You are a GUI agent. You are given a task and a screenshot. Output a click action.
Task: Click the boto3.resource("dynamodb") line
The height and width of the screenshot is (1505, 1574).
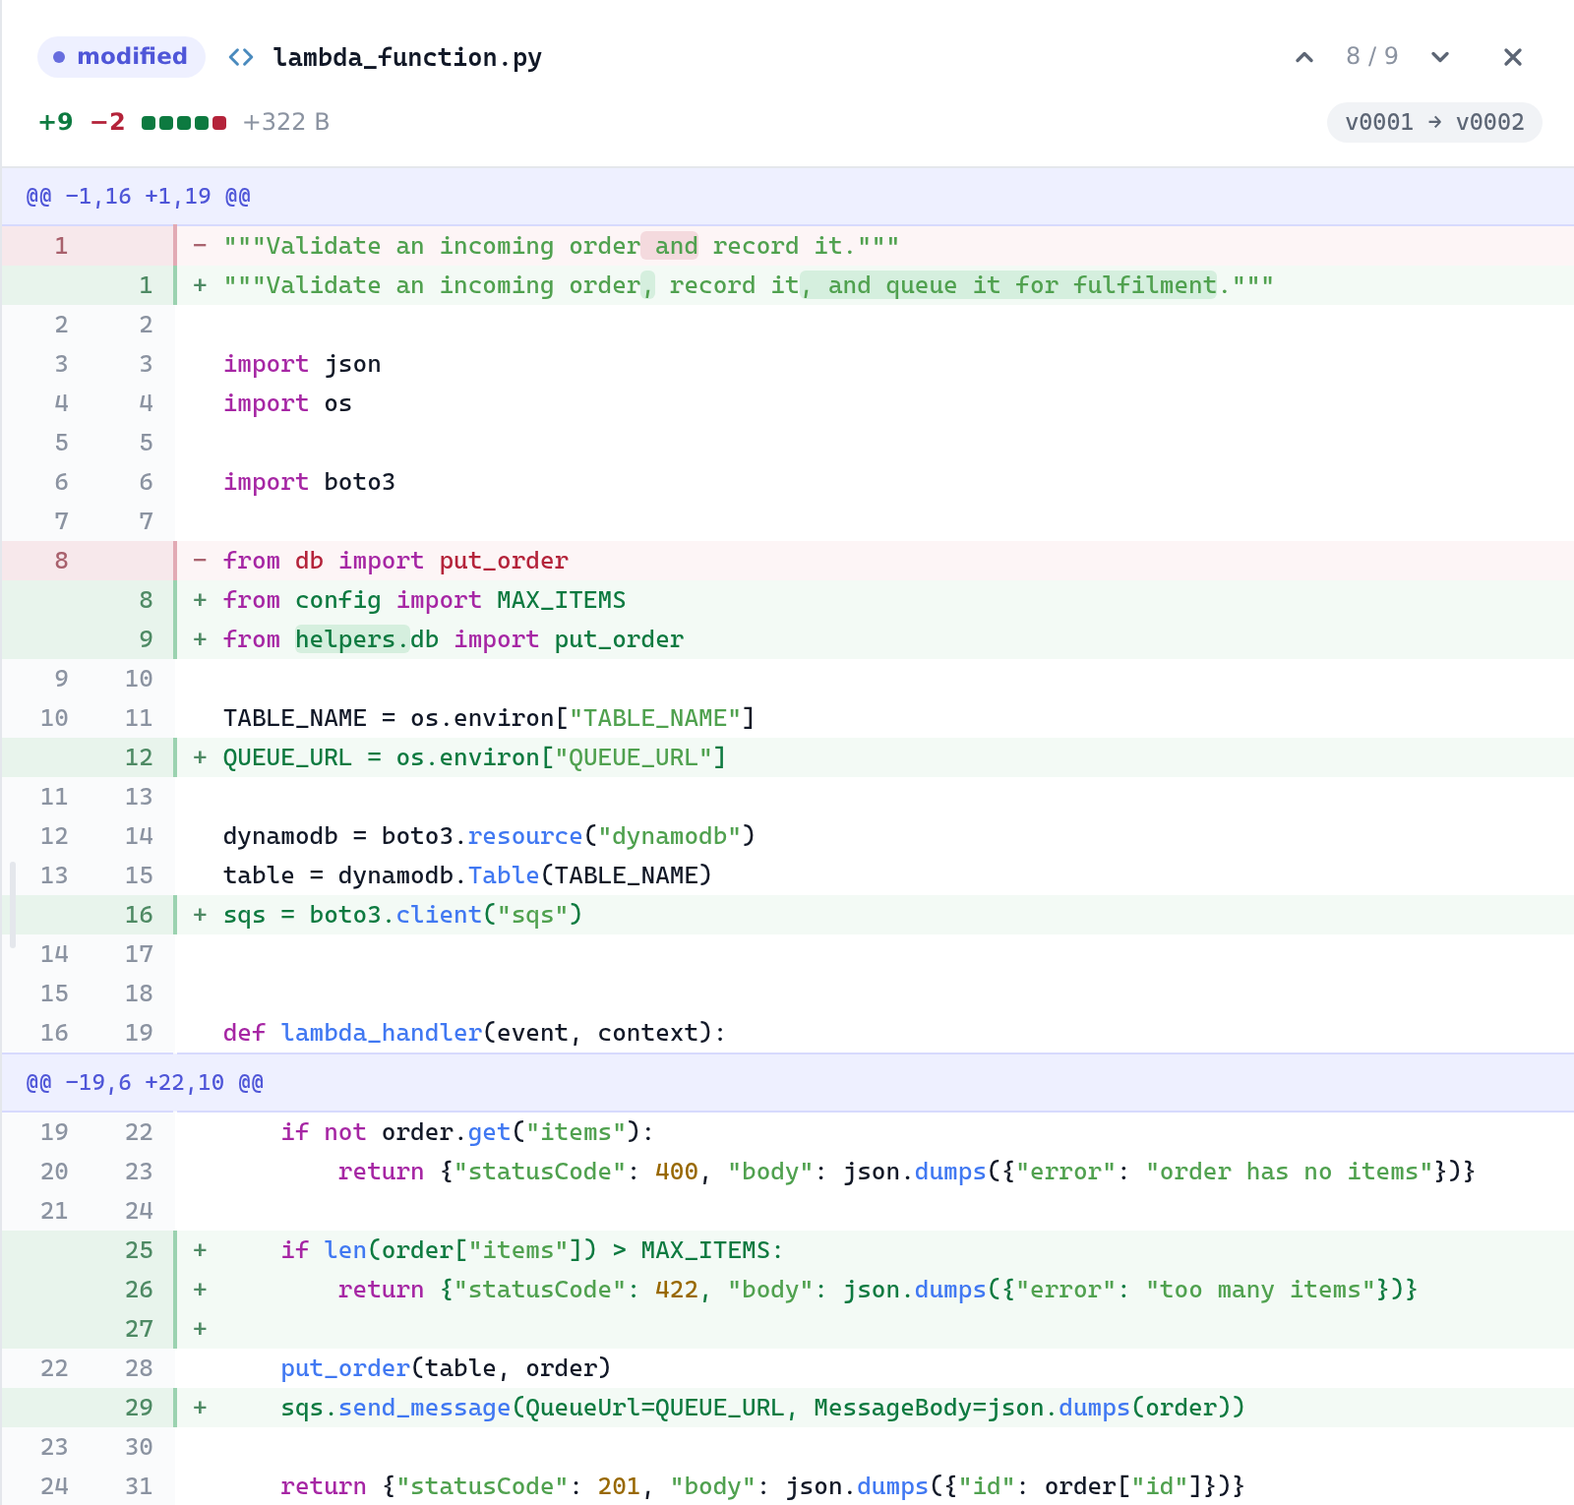click(787, 836)
